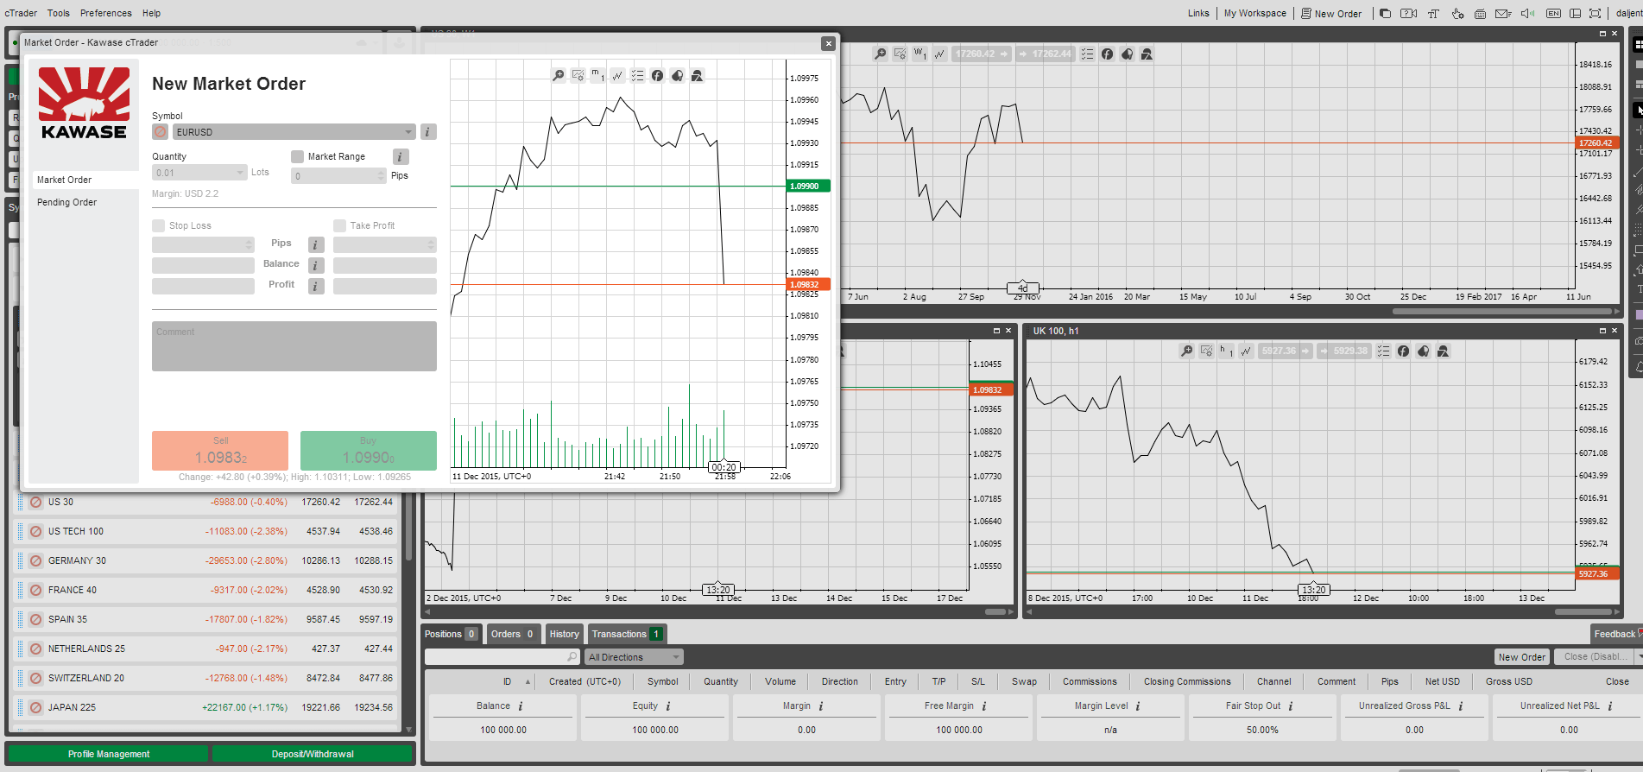Image resolution: width=1643 pixels, height=772 pixels.
Task: Click sell price 5927.36 on UK 100 chart
Action: (x=1285, y=351)
